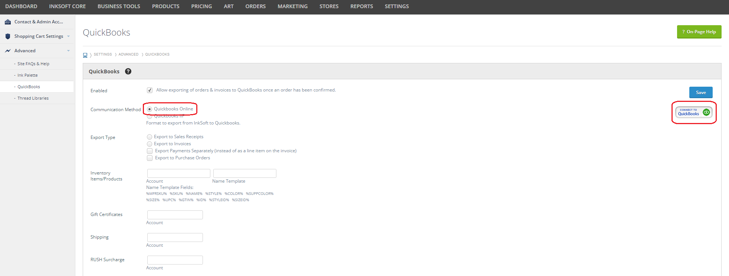This screenshot has width=729, height=276.
Task: Open the InkSoft Core menu
Action: (68, 6)
